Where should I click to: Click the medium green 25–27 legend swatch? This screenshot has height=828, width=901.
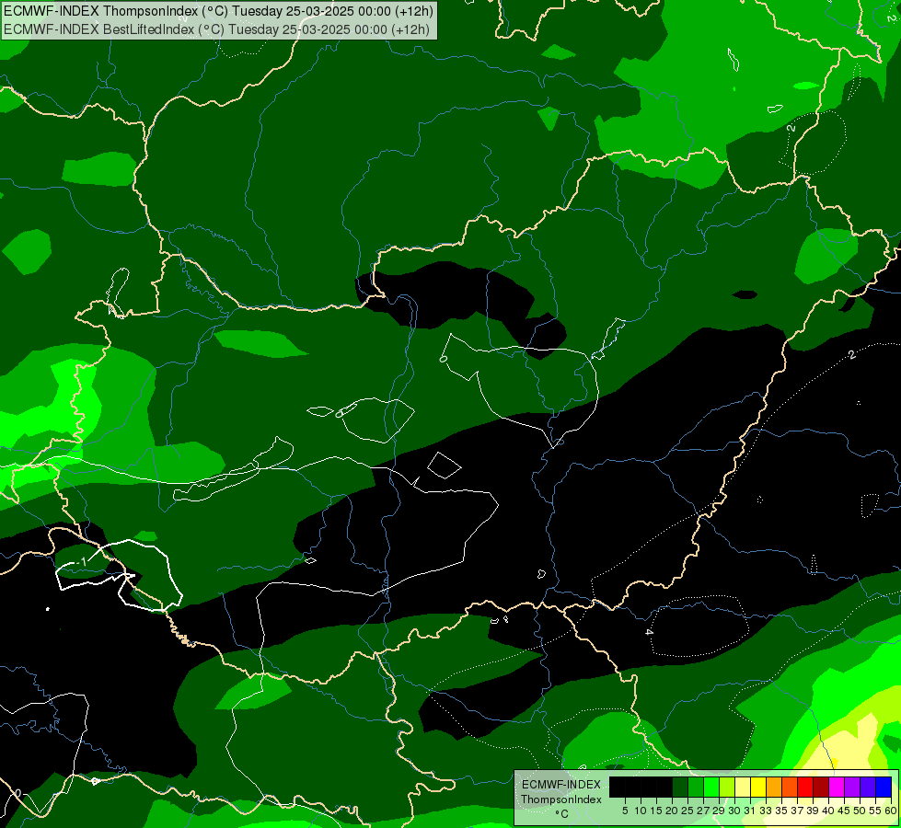(696, 787)
